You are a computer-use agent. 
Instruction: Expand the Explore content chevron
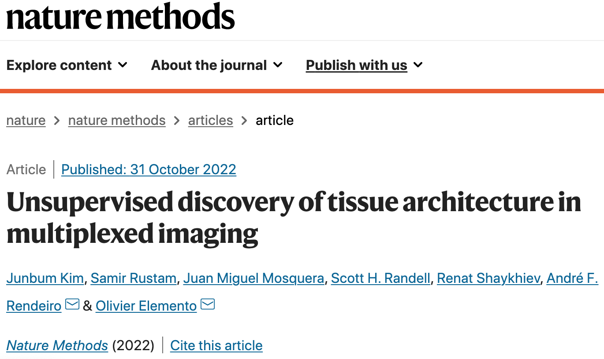[x=123, y=65]
